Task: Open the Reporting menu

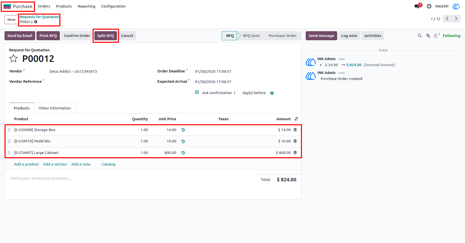Action: (86, 6)
